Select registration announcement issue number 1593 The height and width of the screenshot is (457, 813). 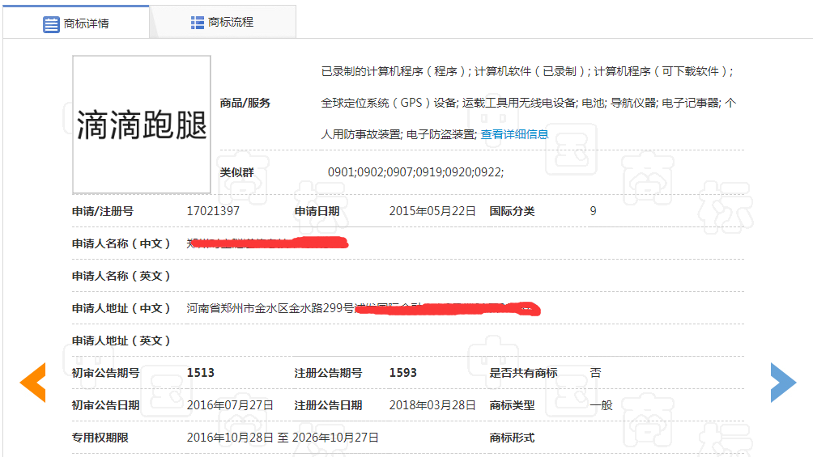tap(402, 373)
